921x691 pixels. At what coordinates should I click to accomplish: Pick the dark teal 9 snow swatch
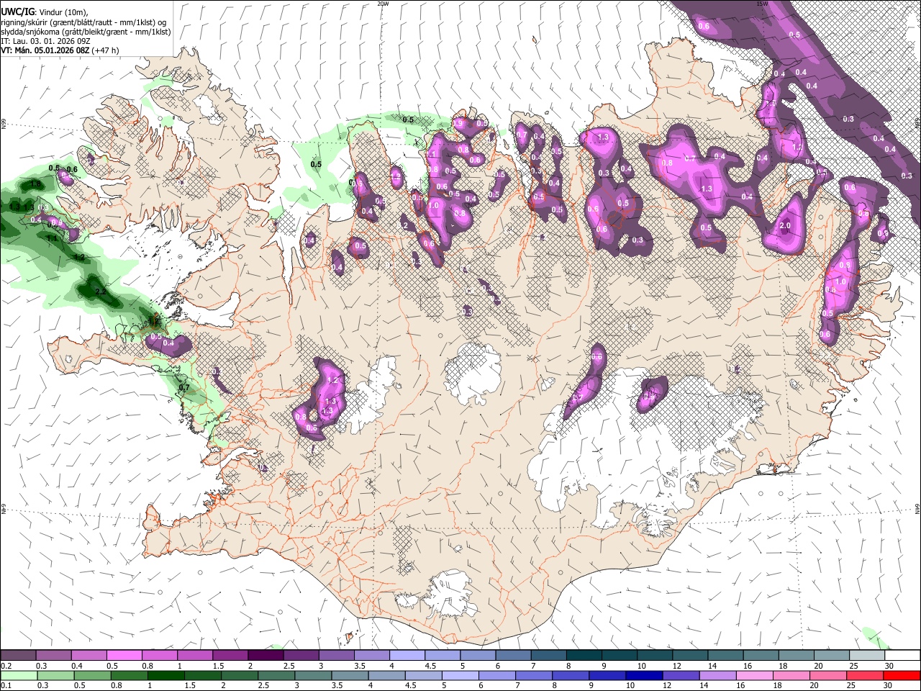coord(620,656)
